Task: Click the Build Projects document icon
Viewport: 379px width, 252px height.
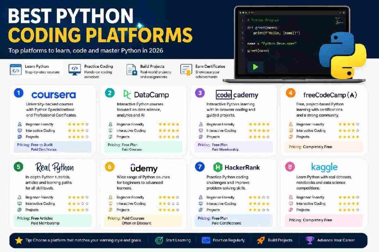Action: [x=132, y=70]
